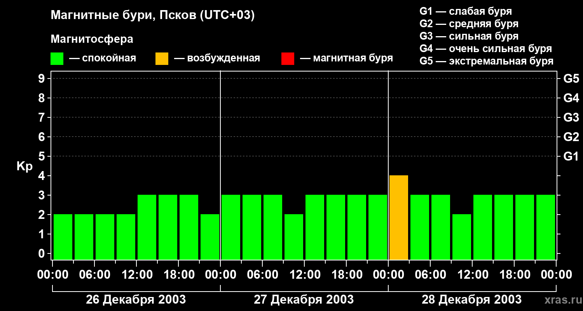The height and width of the screenshot is (311, 583).
Task: Click the '— спокойная' legend label
Action: pos(103,58)
